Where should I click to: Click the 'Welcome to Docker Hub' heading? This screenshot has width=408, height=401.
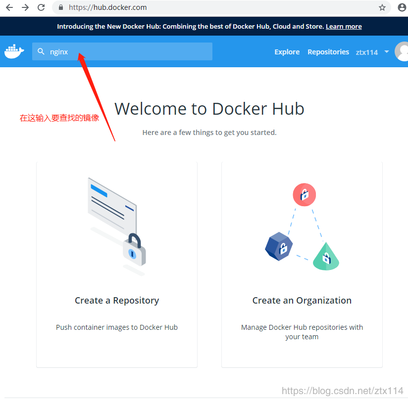(209, 109)
